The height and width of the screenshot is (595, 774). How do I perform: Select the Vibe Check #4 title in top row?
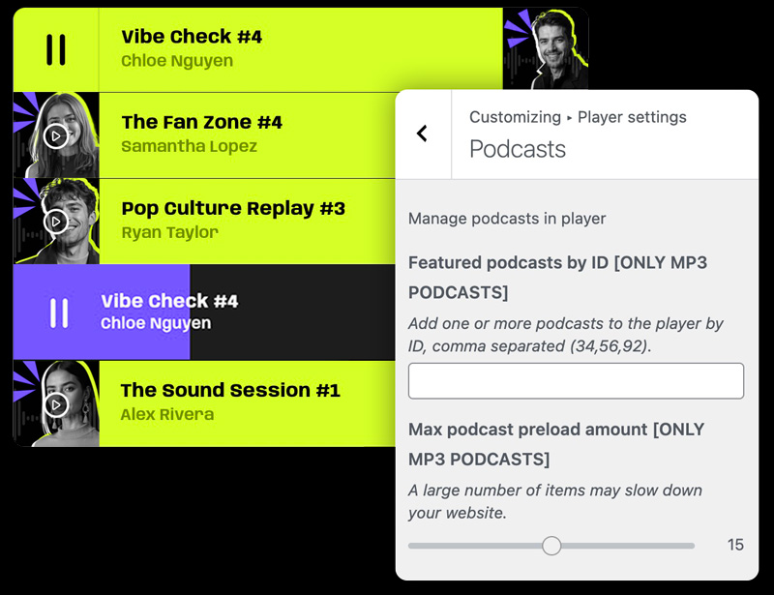point(192,37)
